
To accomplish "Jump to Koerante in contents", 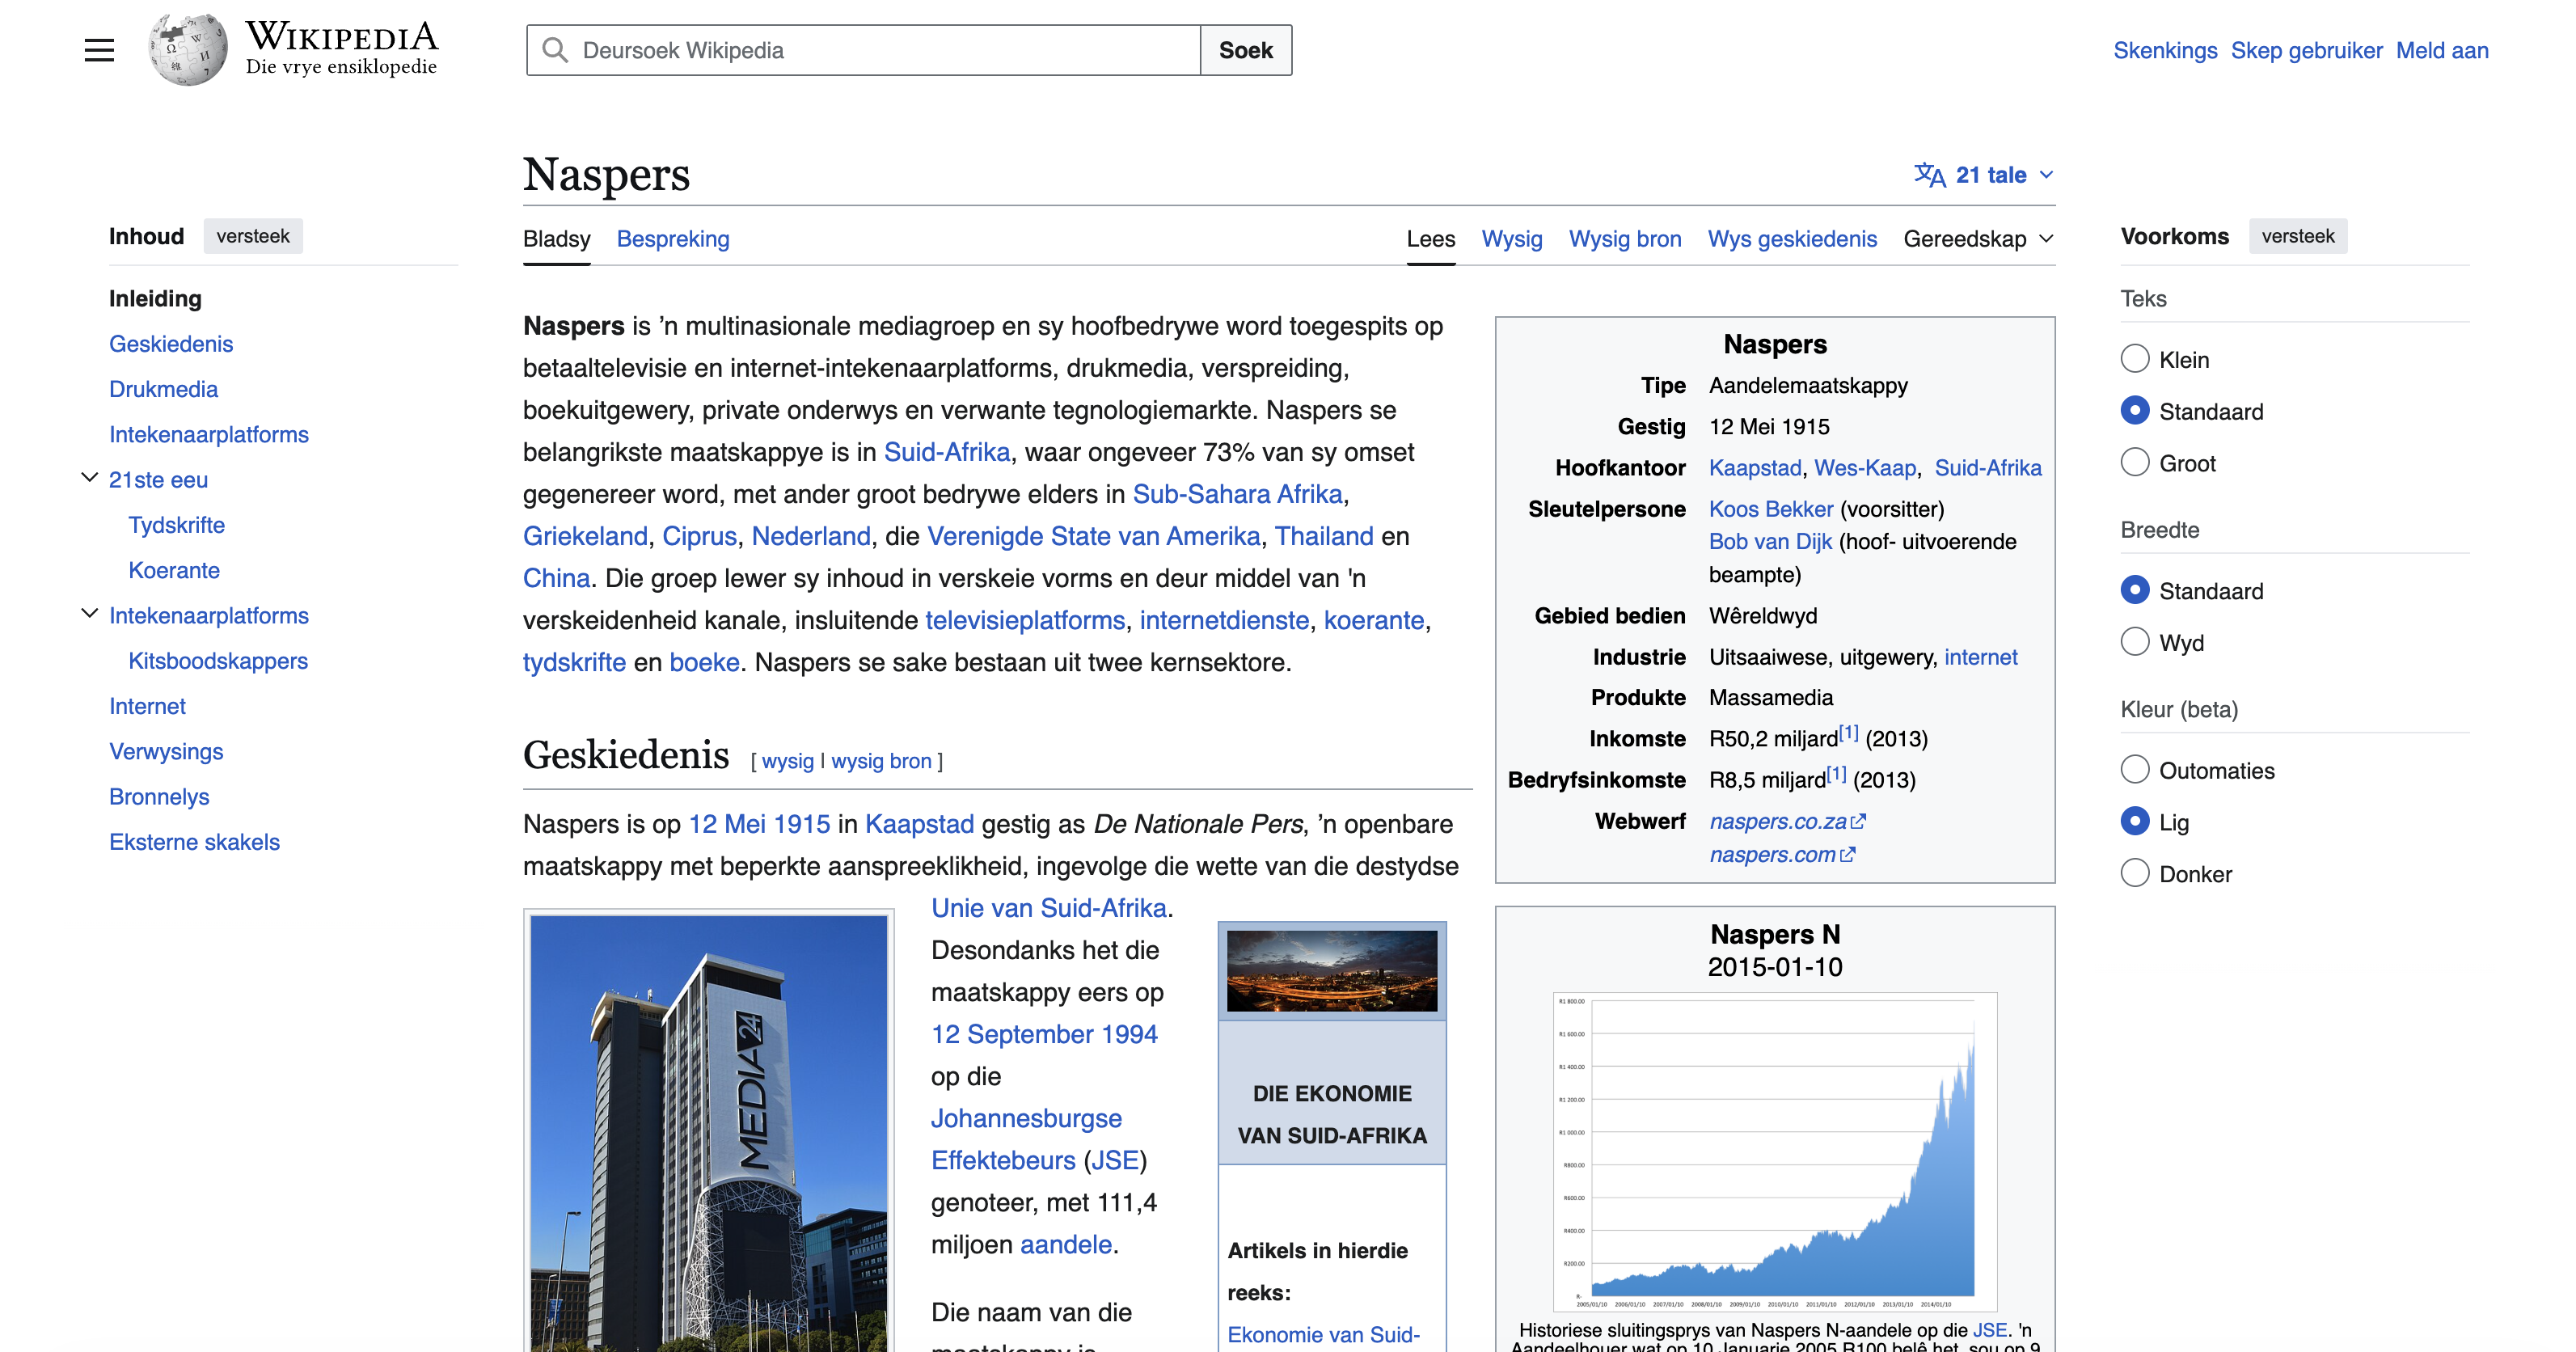I will pos(174,570).
